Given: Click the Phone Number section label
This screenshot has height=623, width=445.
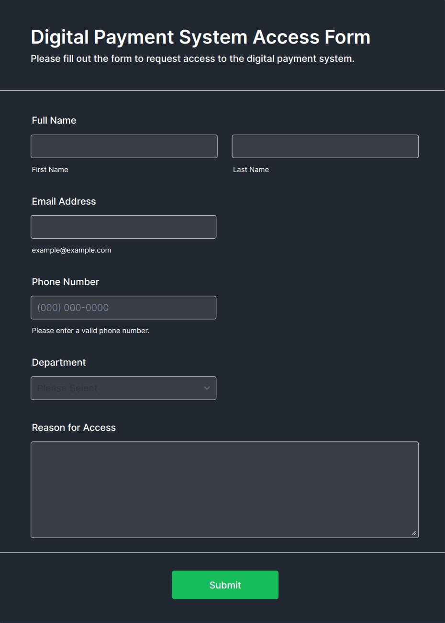Looking at the screenshot, I should click(x=65, y=282).
